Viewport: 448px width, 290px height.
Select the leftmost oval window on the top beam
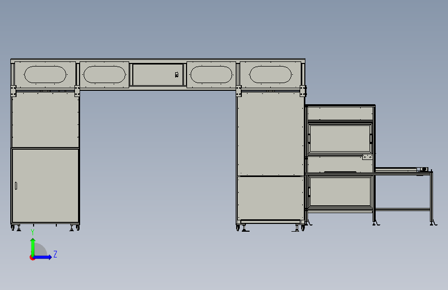click(45, 75)
